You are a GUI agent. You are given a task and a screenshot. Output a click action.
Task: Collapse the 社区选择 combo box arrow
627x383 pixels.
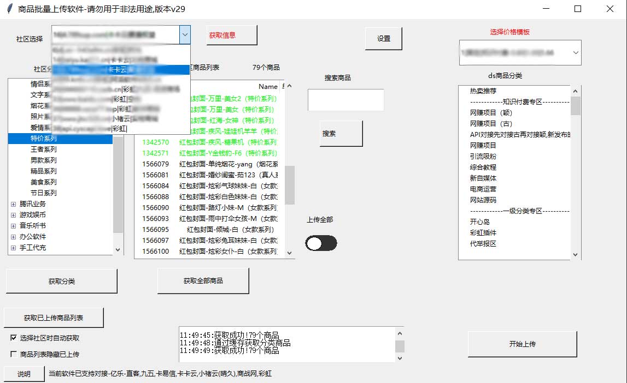(x=185, y=35)
